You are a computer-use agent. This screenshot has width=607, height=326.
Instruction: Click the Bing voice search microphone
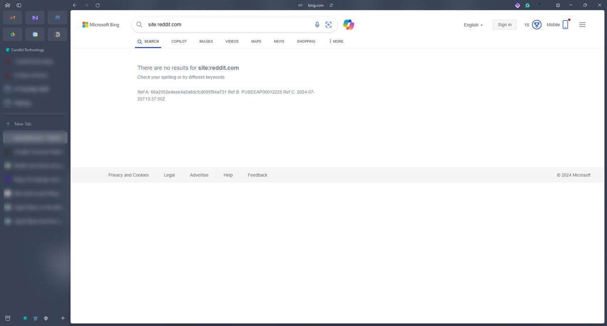[x=317, y=24]
